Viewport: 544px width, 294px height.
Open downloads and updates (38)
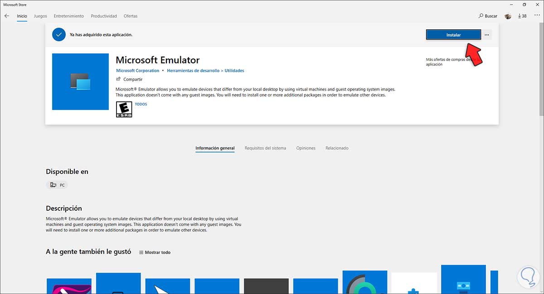(522, 16)
